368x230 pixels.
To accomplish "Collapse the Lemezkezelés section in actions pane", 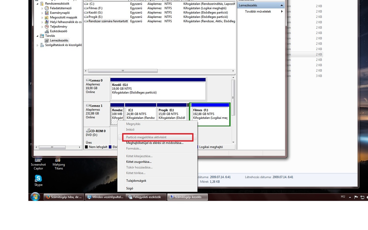I will pyautogui.click(x=282, y=5).
